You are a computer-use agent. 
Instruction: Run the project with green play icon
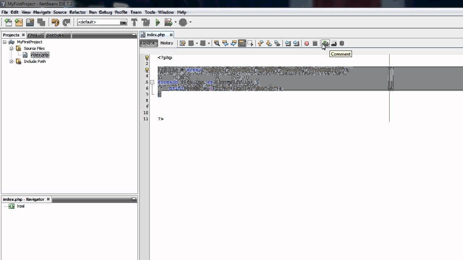point(158,22)
